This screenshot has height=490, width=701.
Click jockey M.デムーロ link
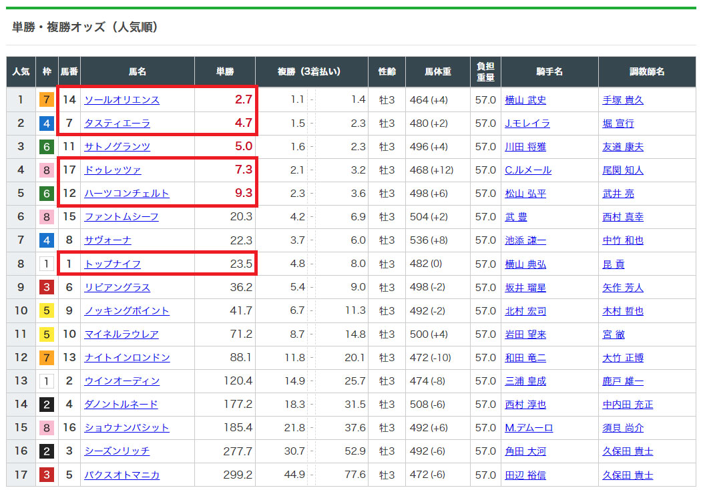(529, 428)
